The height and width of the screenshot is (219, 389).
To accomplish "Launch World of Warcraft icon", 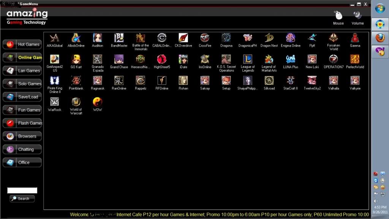I will point(76,102).
